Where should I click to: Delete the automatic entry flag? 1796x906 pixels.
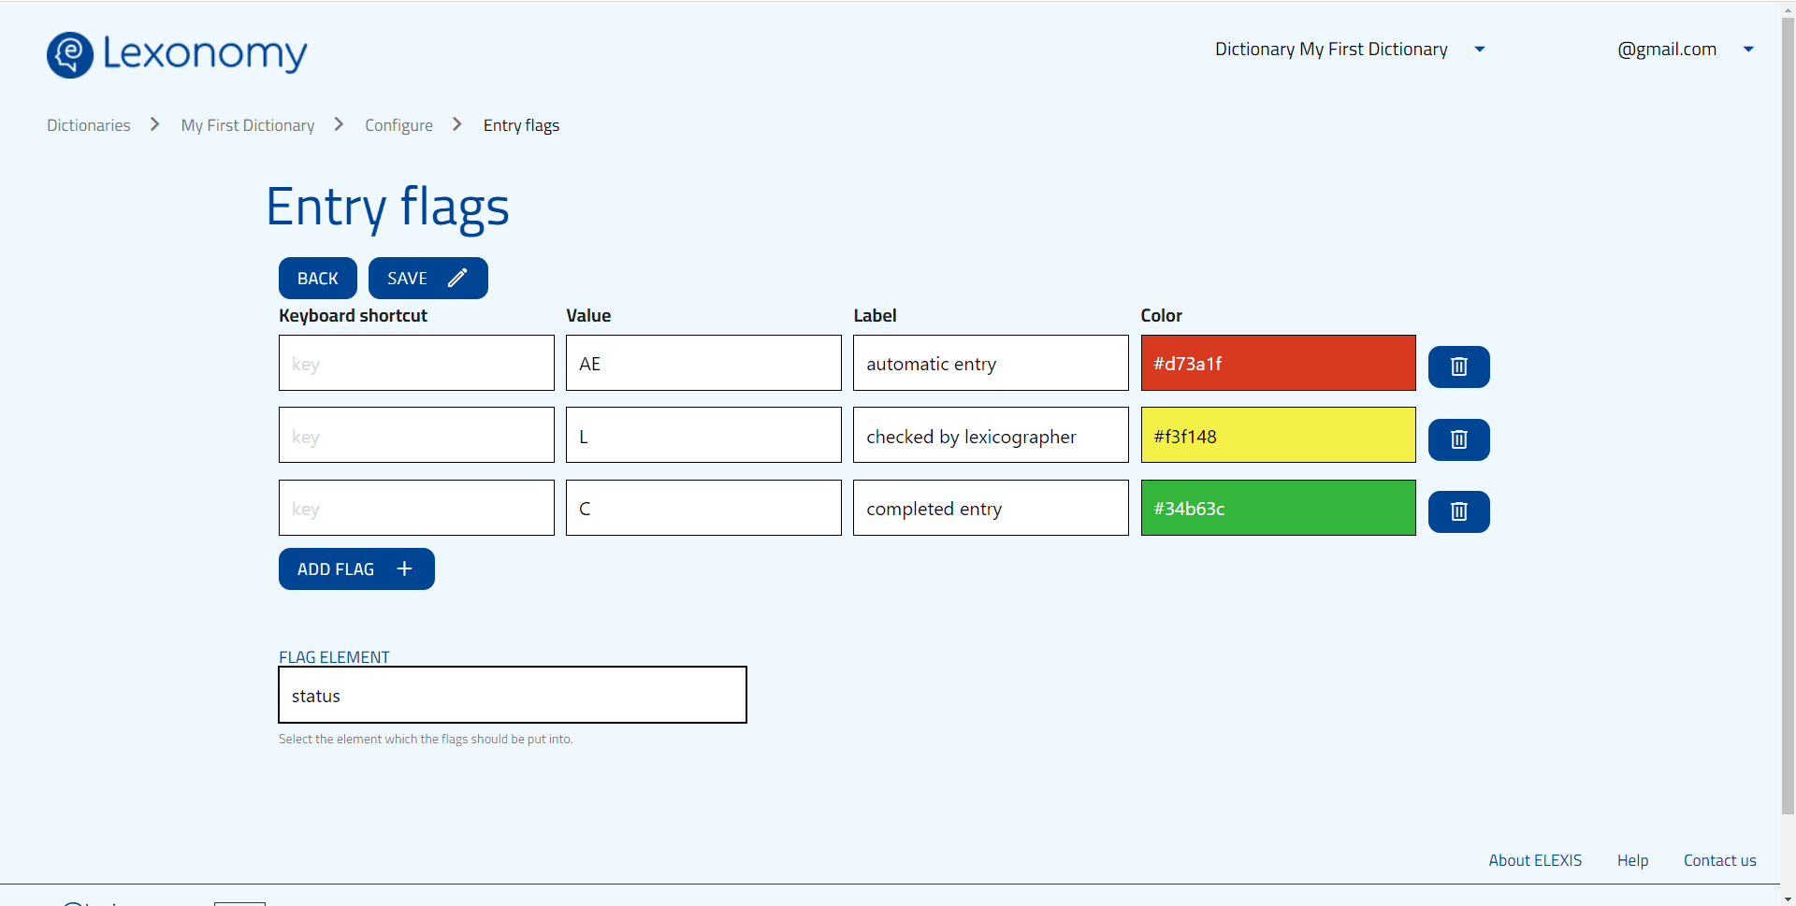tap(1458, 367)
